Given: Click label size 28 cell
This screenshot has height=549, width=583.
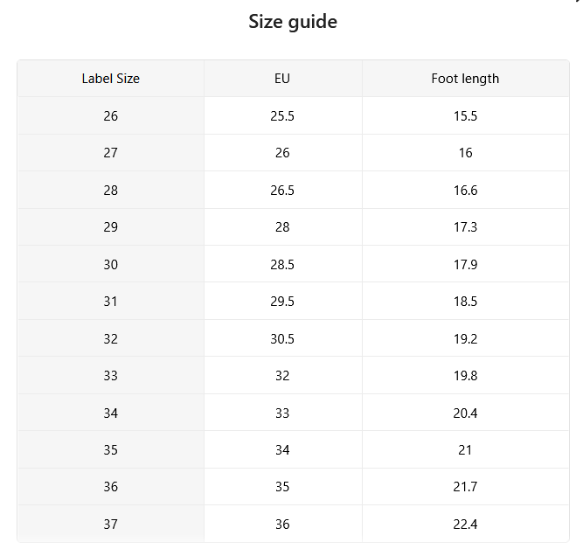Looking at the screenshot, I should pyautogui.click(x=111, y=190).
